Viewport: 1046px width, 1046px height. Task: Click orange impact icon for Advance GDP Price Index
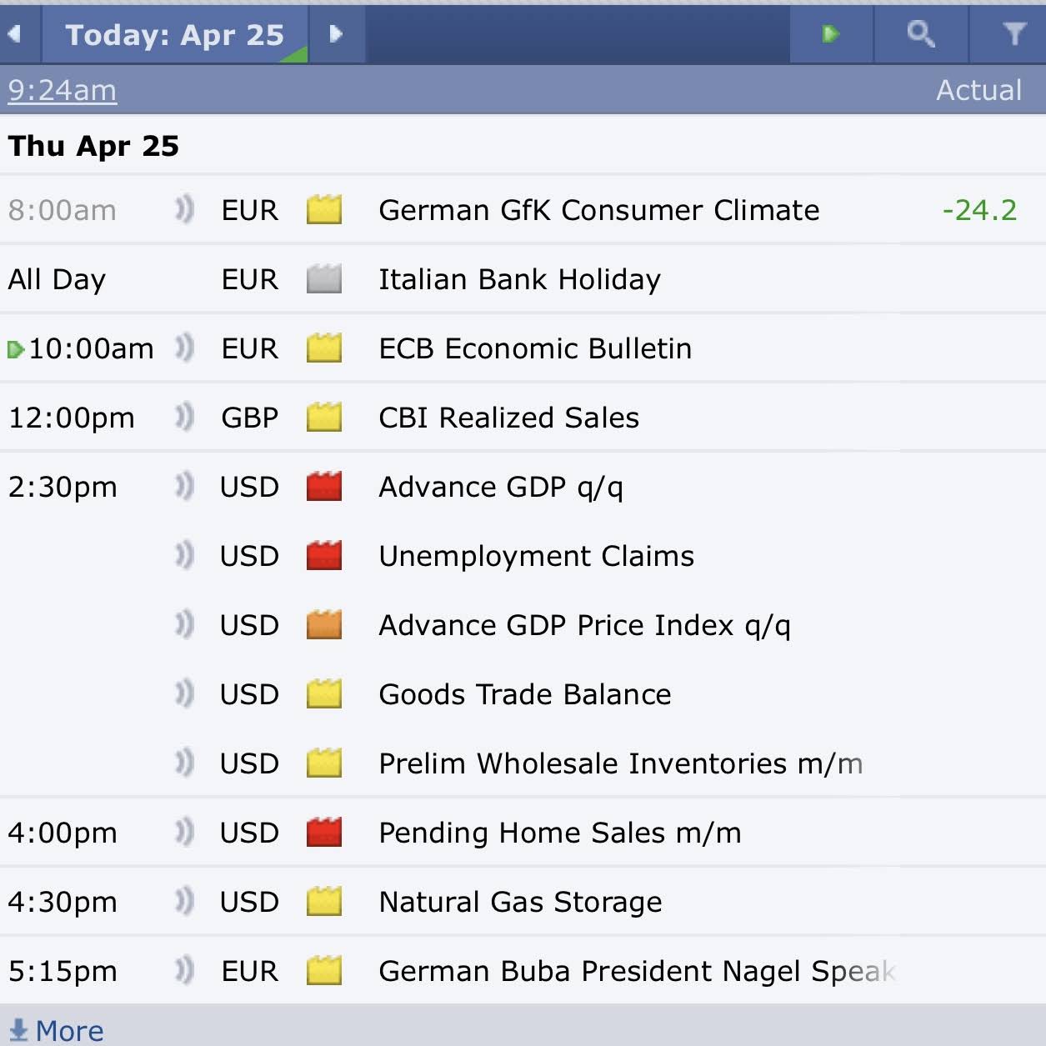[324, 625]
